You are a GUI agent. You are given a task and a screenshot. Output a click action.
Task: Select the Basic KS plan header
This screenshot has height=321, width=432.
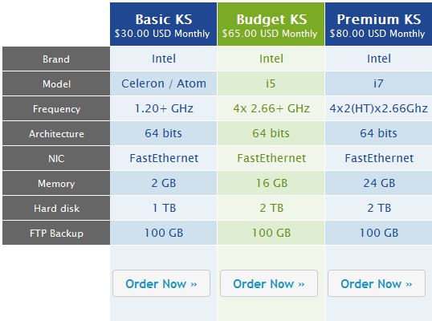(x=163, y=24)
